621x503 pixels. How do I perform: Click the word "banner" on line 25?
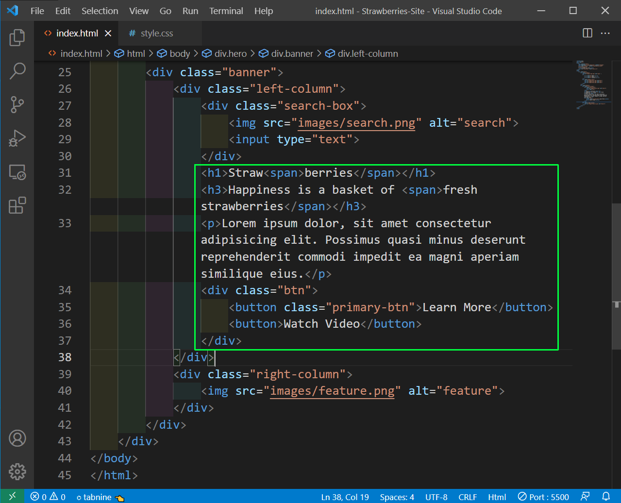[x=249, y=72]
